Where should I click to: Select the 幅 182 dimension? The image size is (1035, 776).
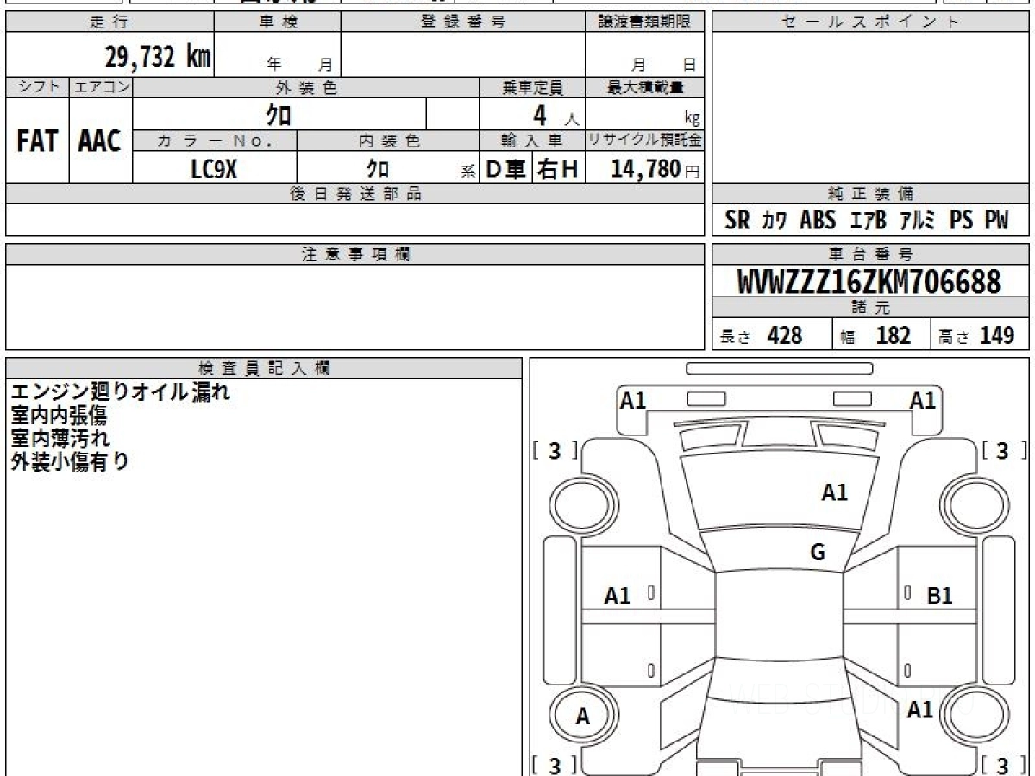click(875, 335)
